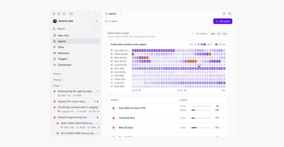This screenshot has width=284, height=147.
Task: Go back with the left arrow
Action: click(x=89, y=14)
